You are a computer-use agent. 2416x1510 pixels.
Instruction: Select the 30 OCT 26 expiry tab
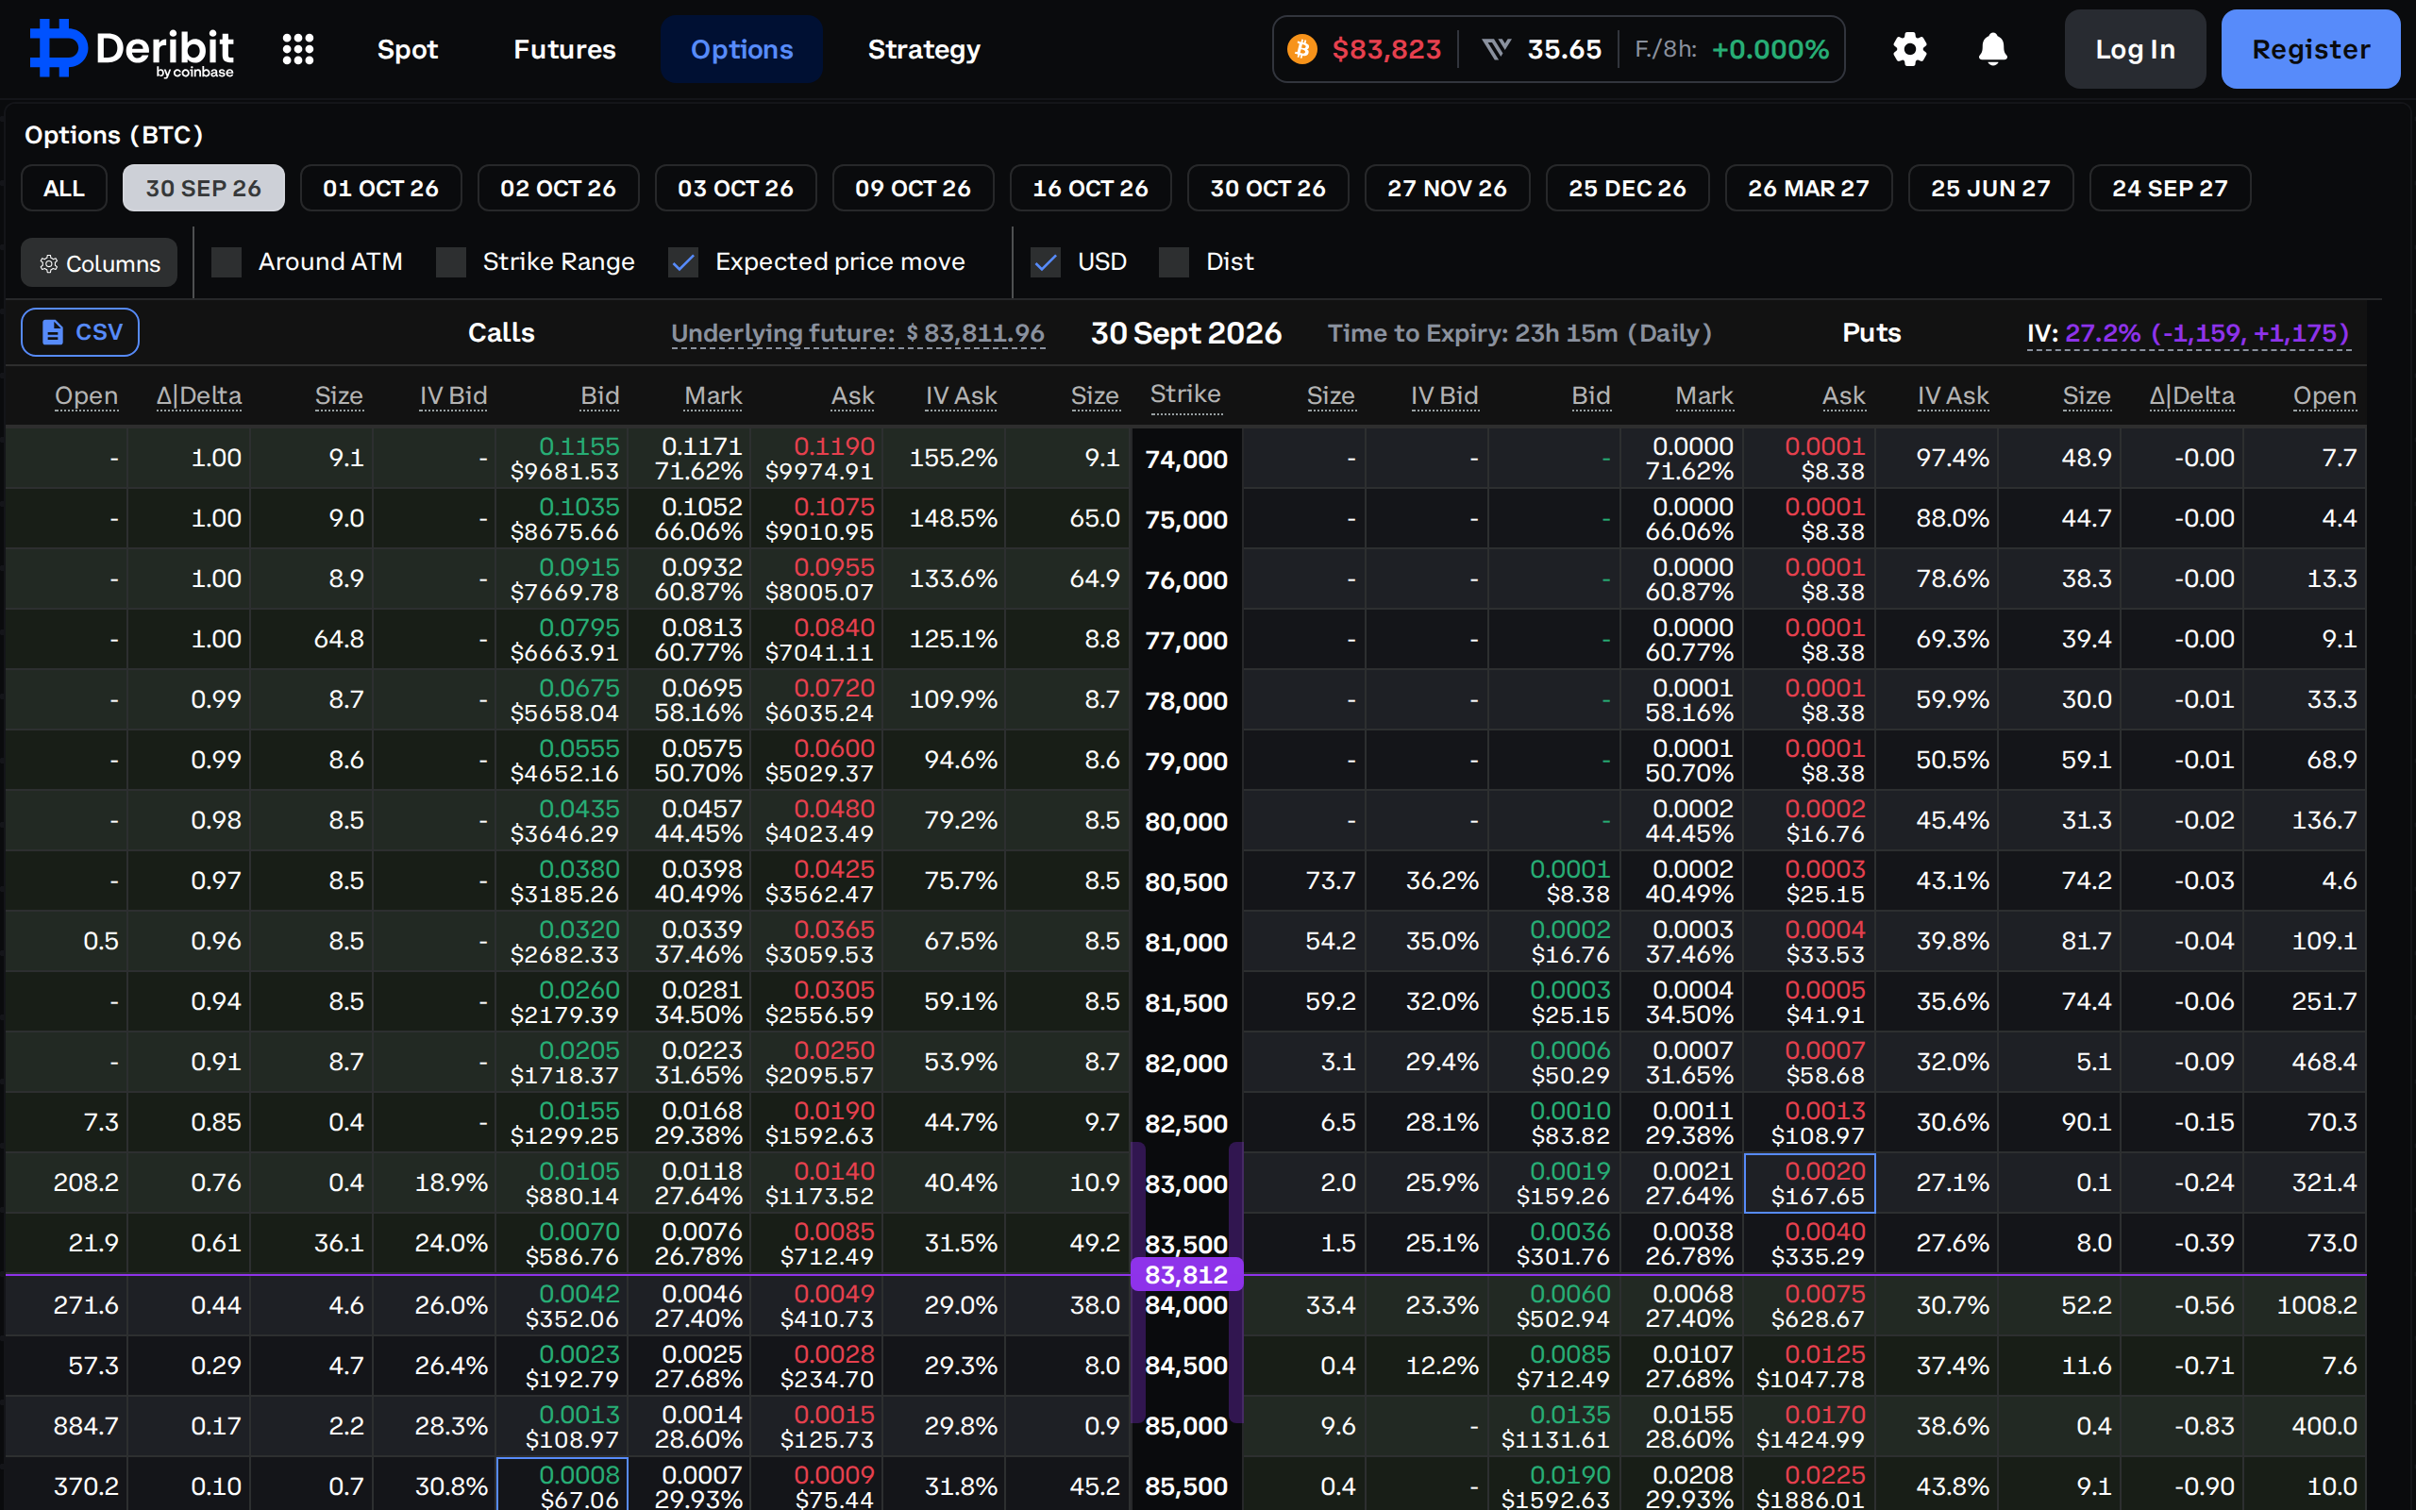click(x=1267, y=188)
